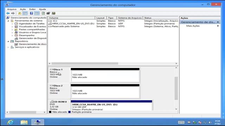Select the D: partition in CD-ROM 0
This screenshot has height=126, width=225.
coord(111,105)
